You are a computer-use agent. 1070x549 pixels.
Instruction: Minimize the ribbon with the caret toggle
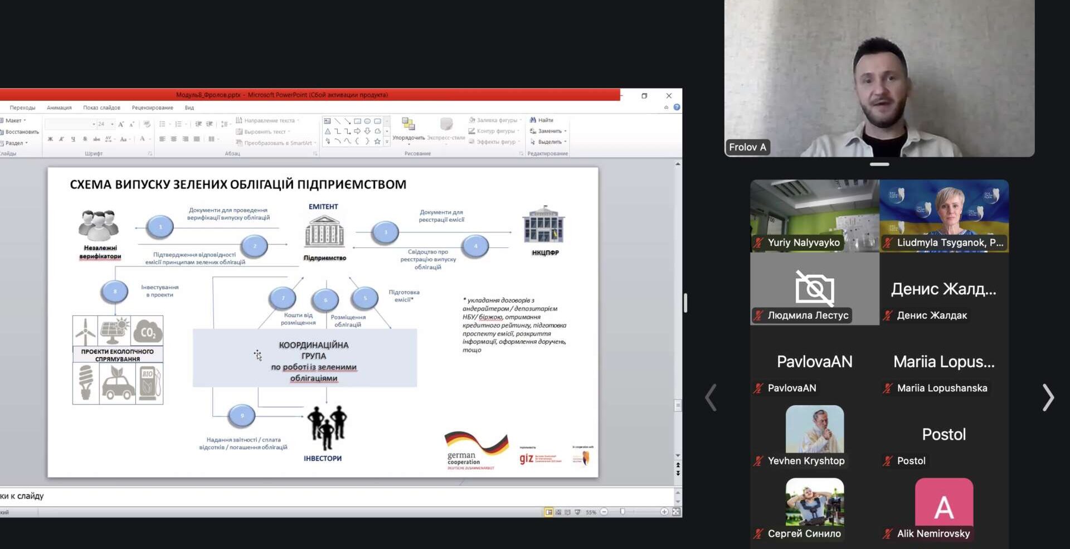[666, 108]
